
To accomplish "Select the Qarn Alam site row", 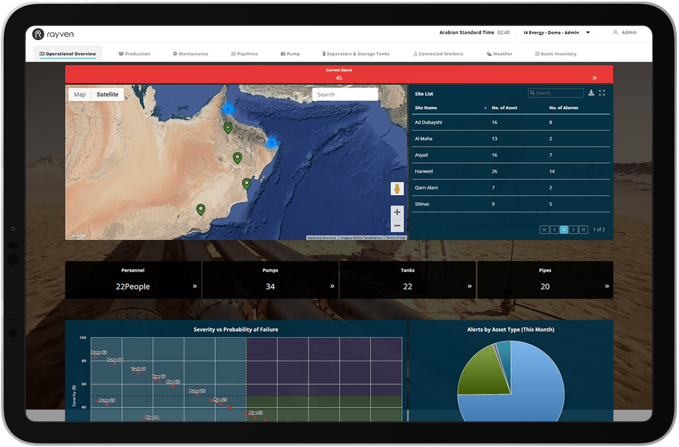I will click(511, 187).
